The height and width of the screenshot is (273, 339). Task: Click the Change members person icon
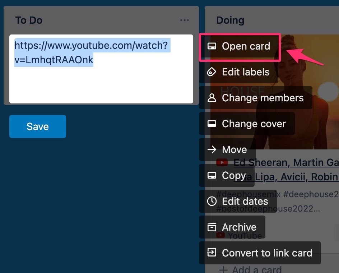212,98
